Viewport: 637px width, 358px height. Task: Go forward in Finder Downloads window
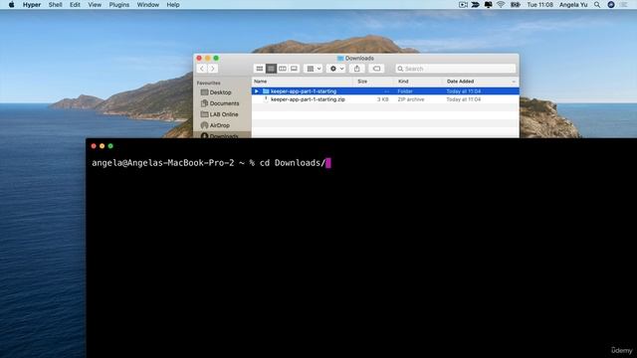[x=212, y=69]
